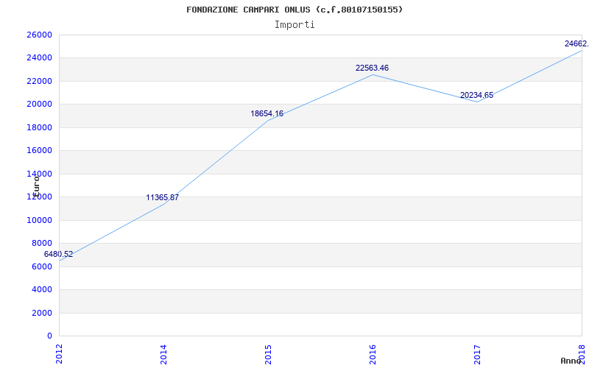589x368 pixels.
Task: Click the Anno x-axis title
Action: [x=571, y=361]
